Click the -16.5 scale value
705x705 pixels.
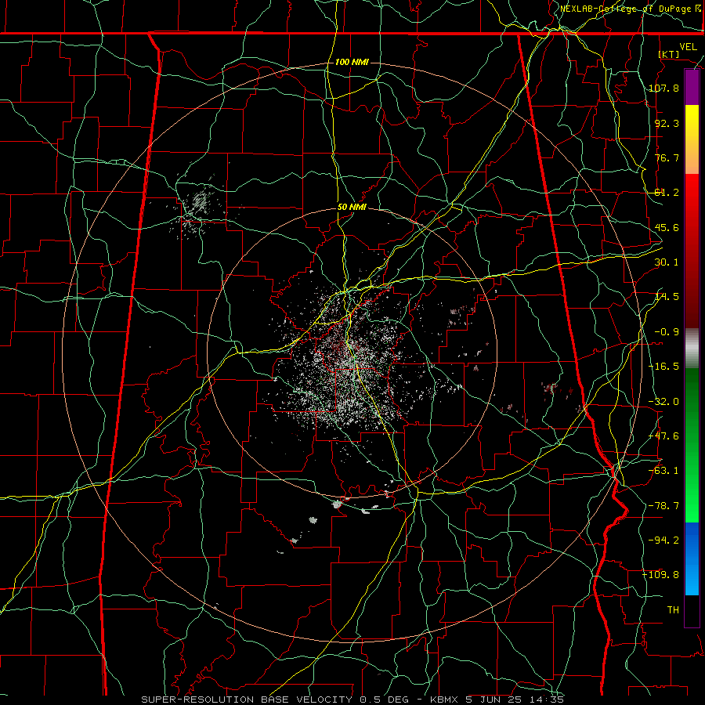(x=663, y=367)
